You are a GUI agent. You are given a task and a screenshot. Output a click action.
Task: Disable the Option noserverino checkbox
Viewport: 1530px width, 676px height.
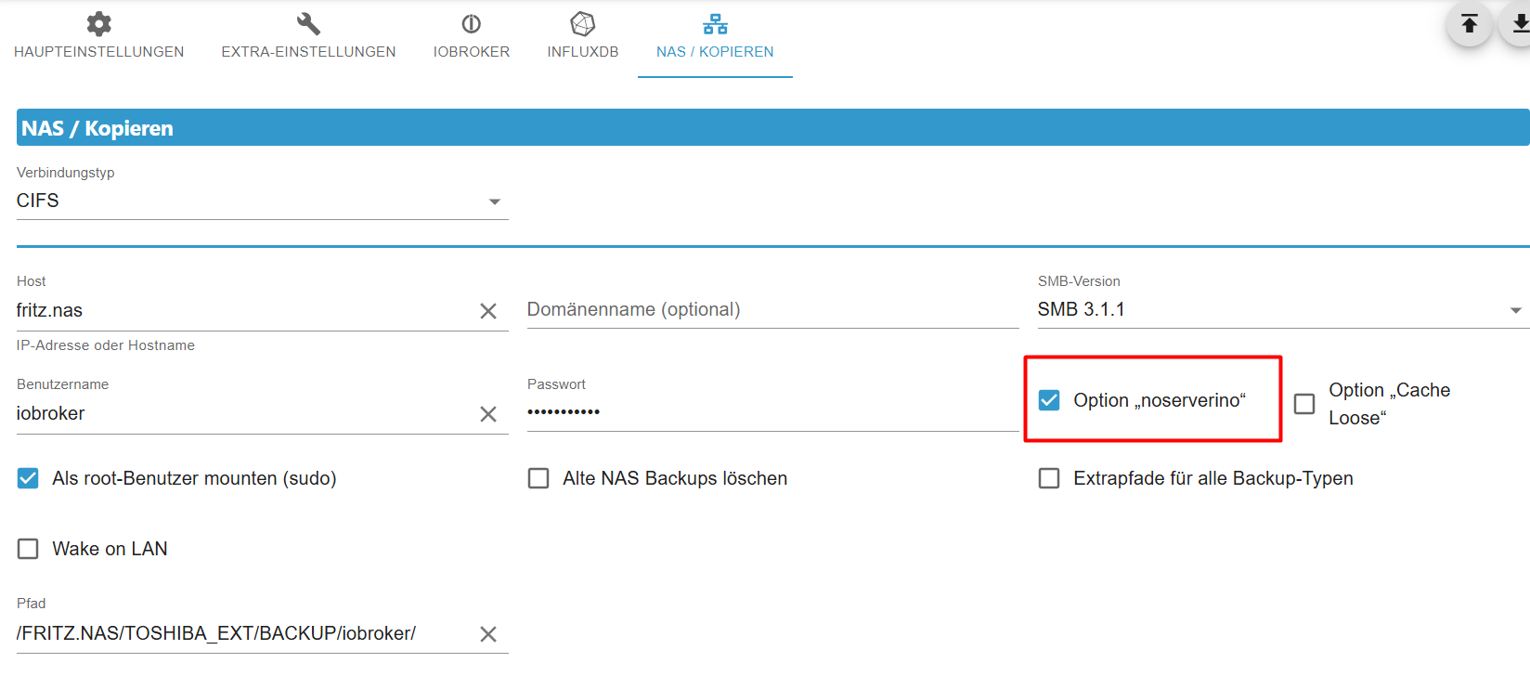click(x=1049, y=400)
